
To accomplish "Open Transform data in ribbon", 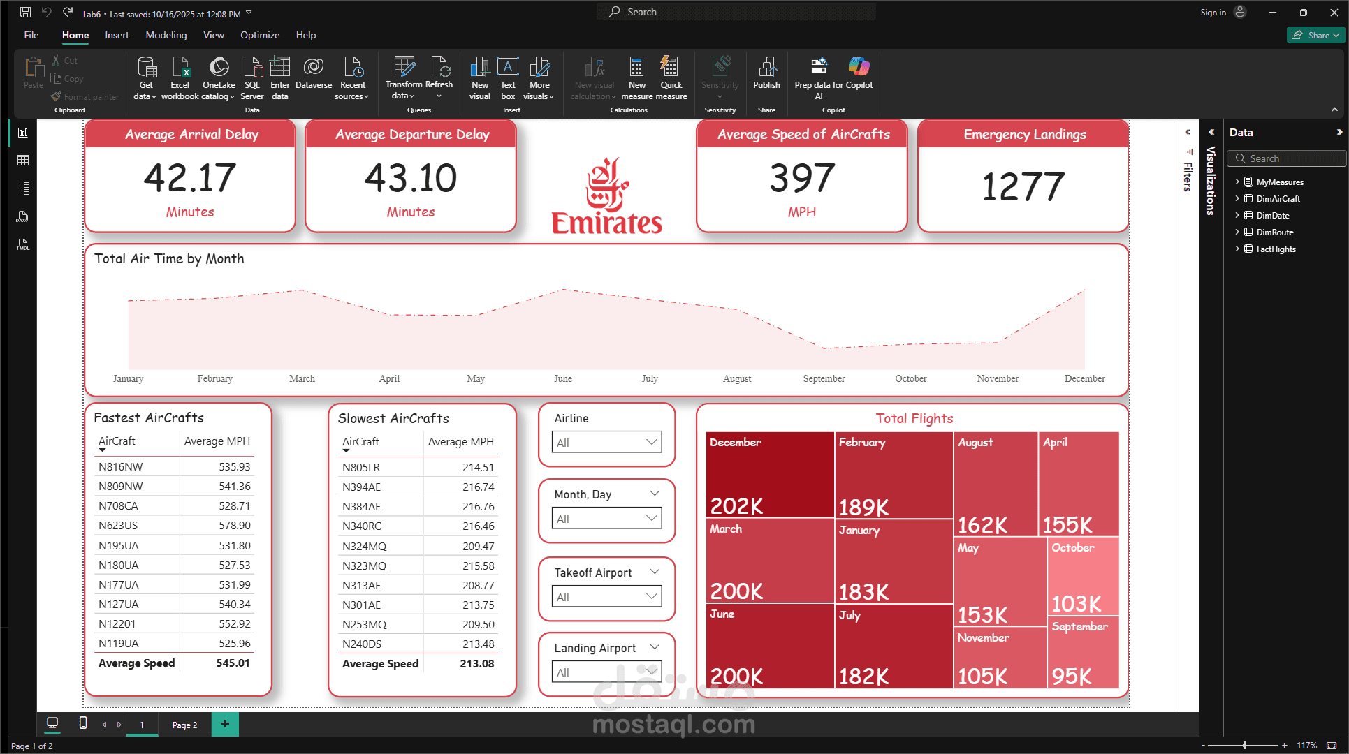I will coord(404,68).
